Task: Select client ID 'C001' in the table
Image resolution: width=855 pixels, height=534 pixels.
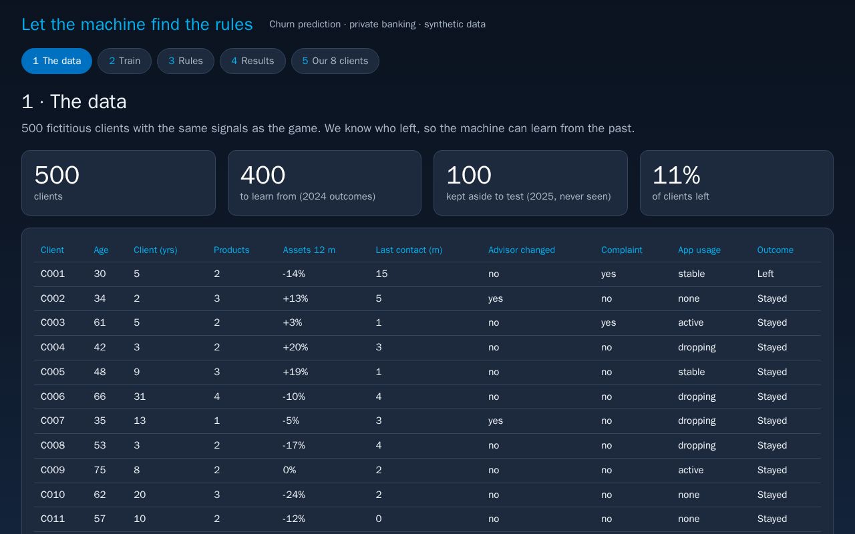Action: click(x=53, y=274)
